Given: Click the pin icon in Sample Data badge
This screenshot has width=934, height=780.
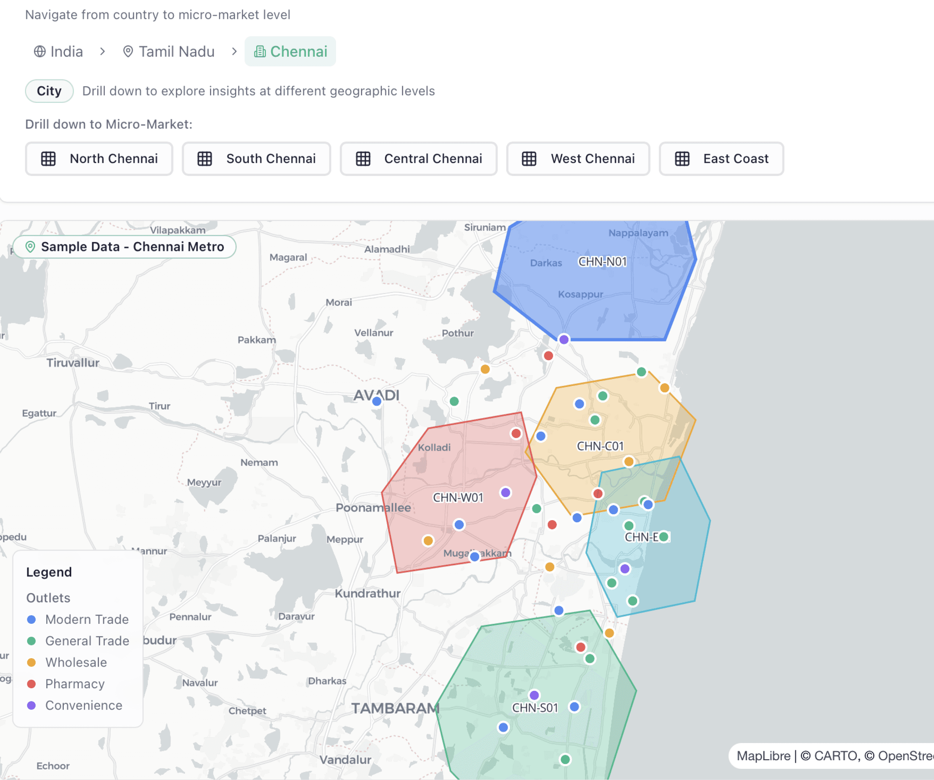Looking at the screenshot, I should (30, 247).
